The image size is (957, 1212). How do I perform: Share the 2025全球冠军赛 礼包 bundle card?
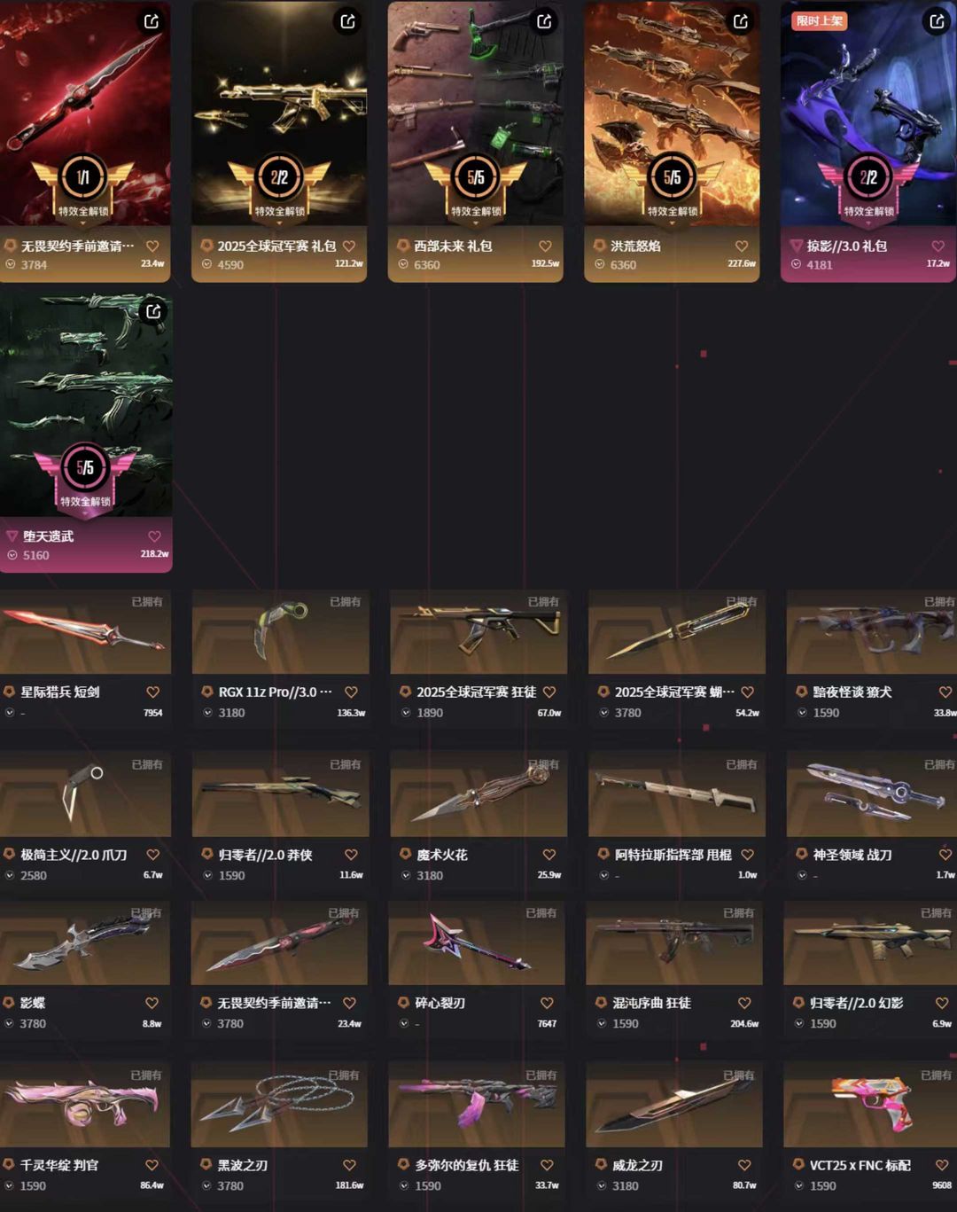pyautogui.click(x=347, y=21)
